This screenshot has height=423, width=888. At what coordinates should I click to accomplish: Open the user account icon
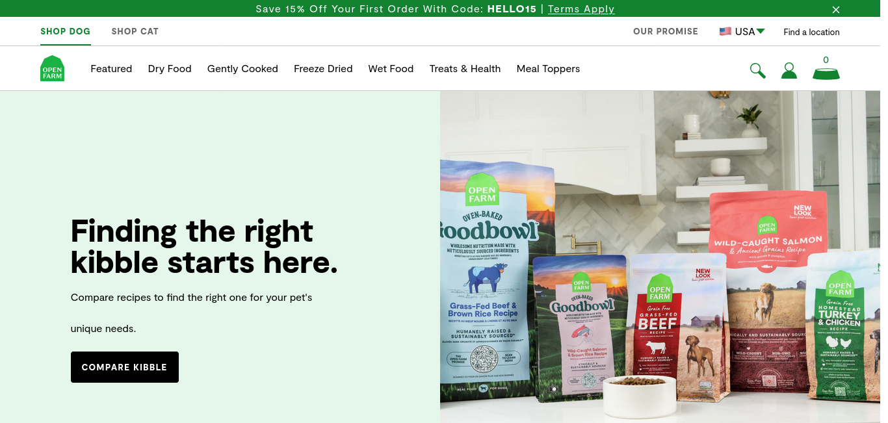789,70
